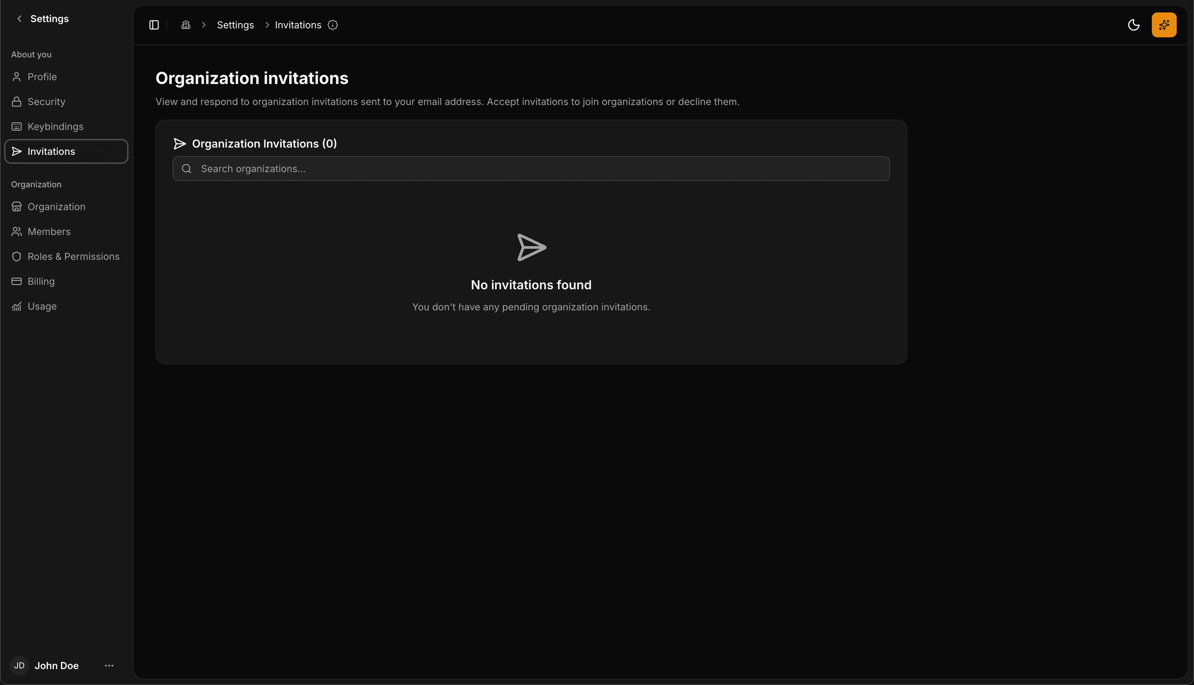Toggle dark mode with the moon icon
This screenshot has height=685, width=1194.
coord(1134,25)
